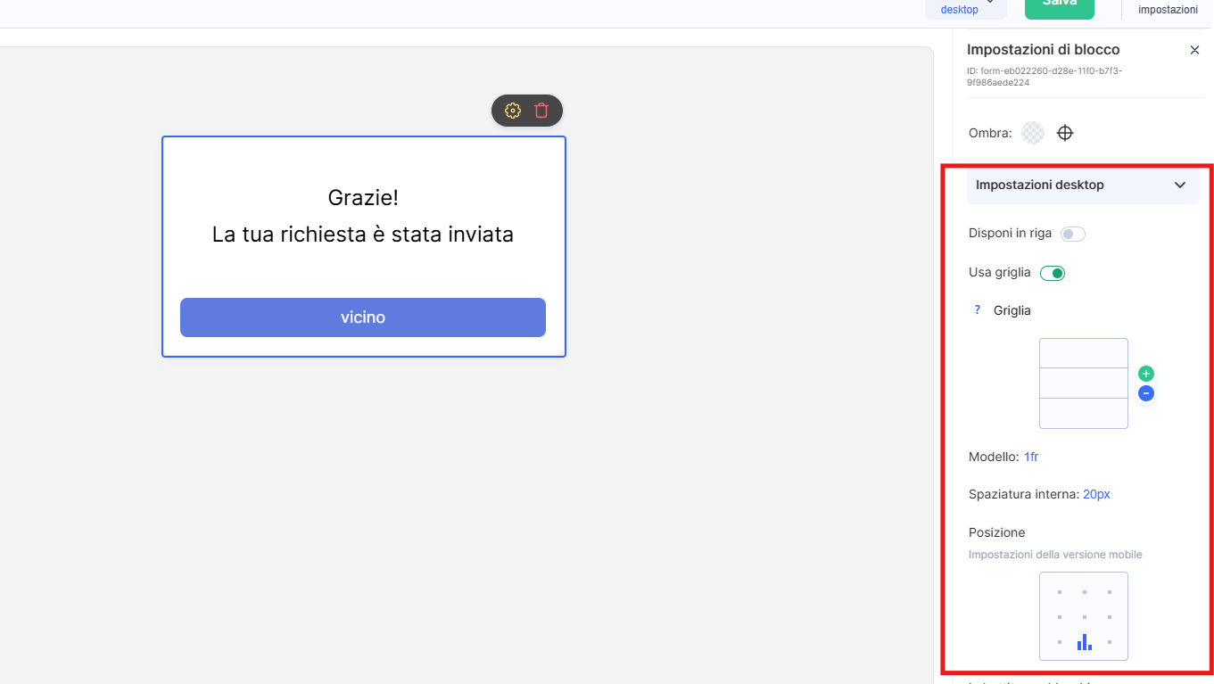
Task: Edit the Modello 1fr value
Action: tap(1031, 457)
